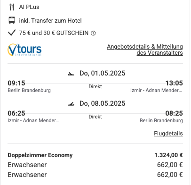
Task: Click the Doppelzimmer Economy room heading
Action: [40, 155]
